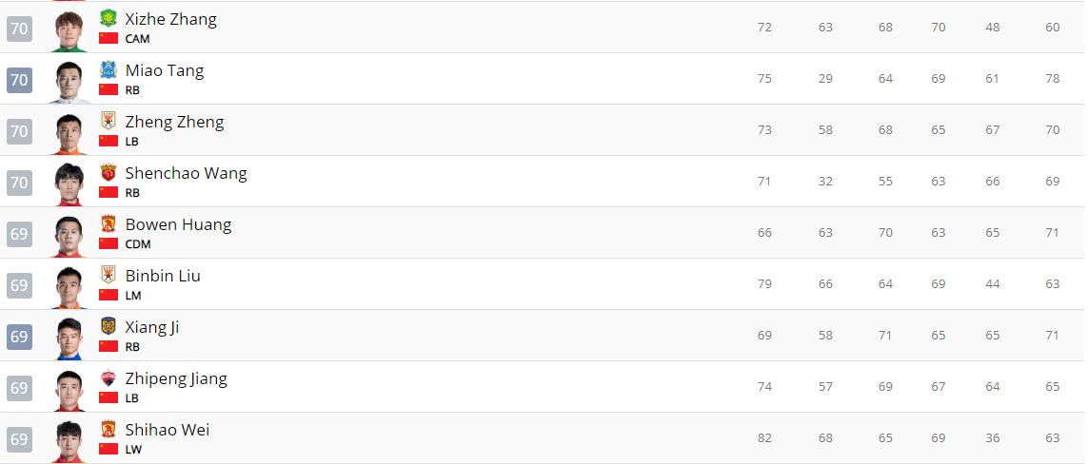Open Binbin Liu's profile link
Image resolution: width=1088 pixels, height=464 pixels.
pos(163,276)
